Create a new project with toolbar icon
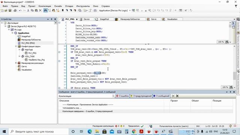 [2, 10]
